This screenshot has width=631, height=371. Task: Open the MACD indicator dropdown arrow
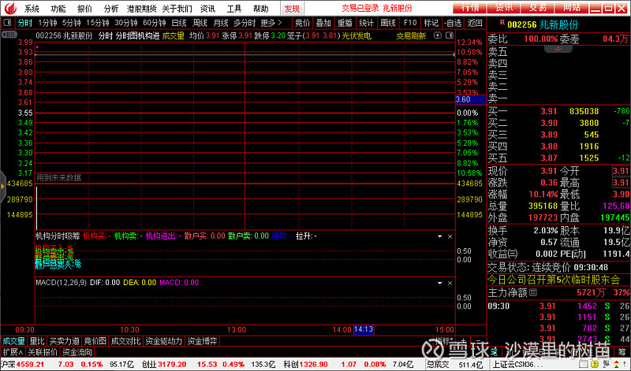[x=440, y=283]
